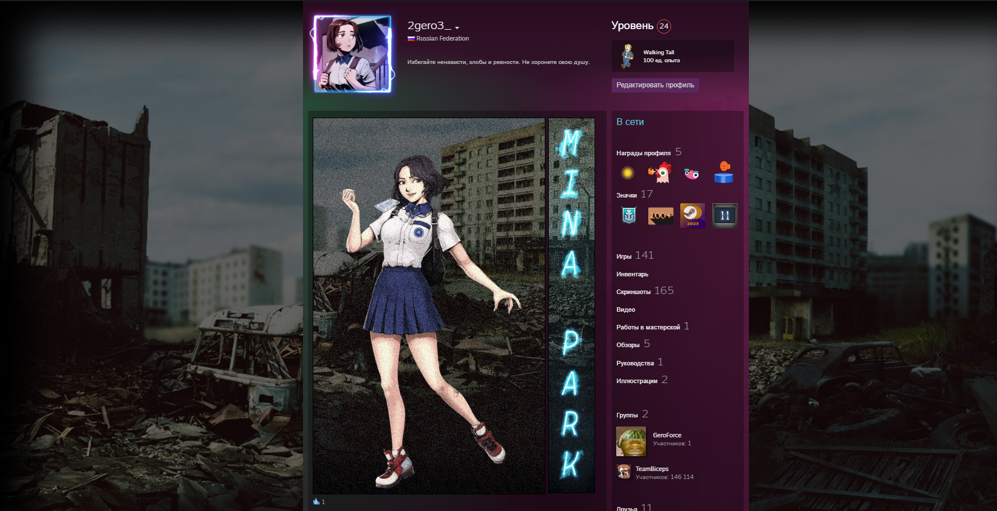Open the 'Игры' games list

[x=624, y=256]
